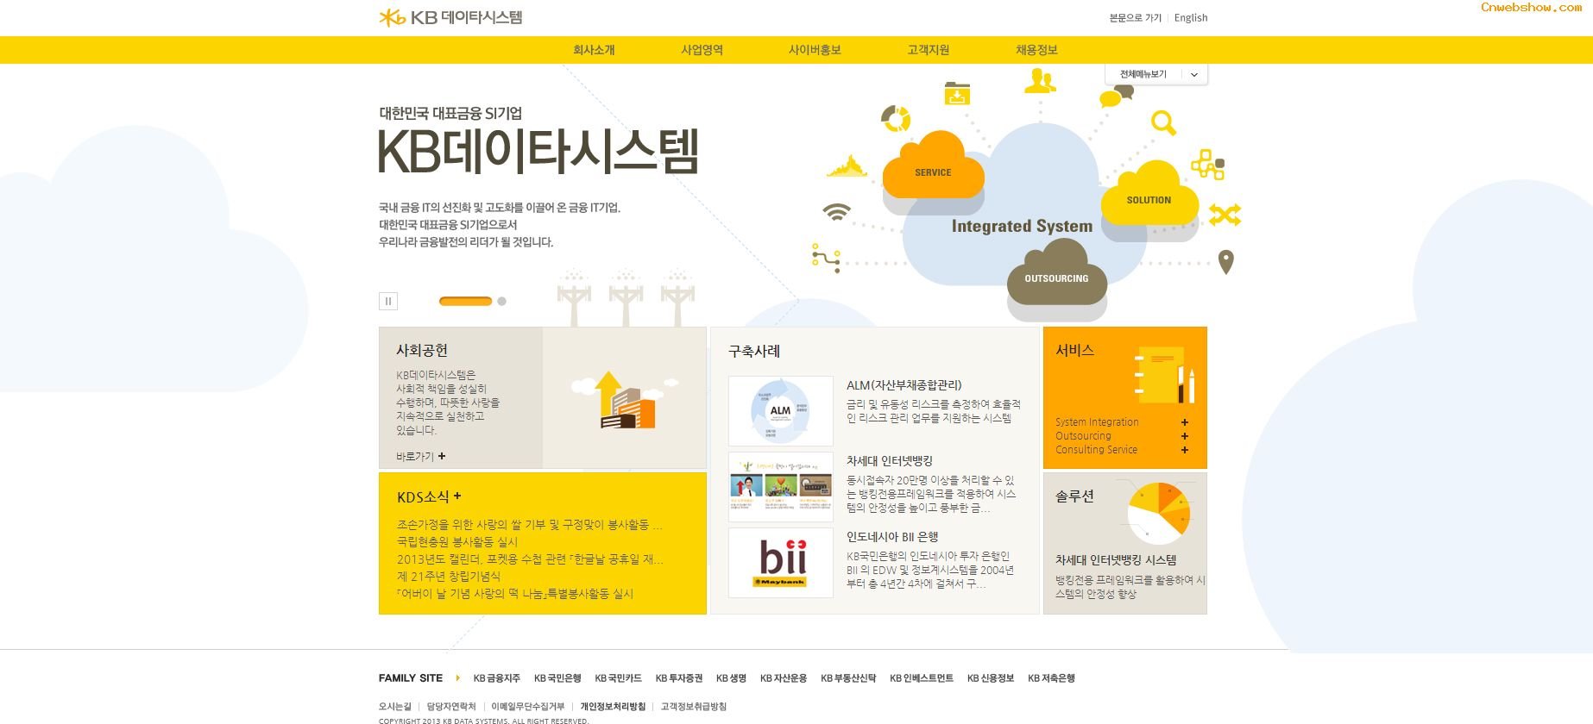Go to KB 신용정보 family site

pyautogui.click(x=991, y=678)
